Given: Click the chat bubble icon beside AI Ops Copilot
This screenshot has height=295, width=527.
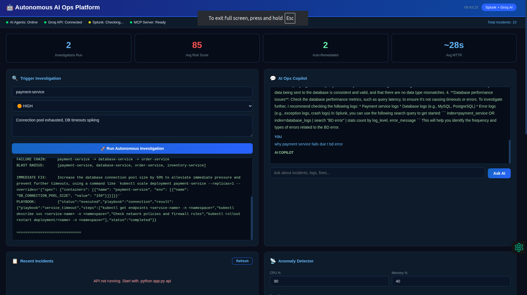Looking at the screenshot, I should (x=273, y=78).
